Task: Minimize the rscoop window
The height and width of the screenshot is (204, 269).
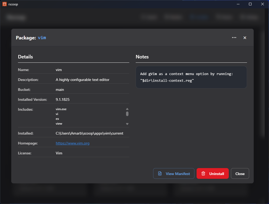Action: click(x=238, y=4)
